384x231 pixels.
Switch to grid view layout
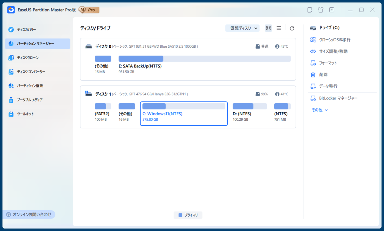click(x=268, y=28)
